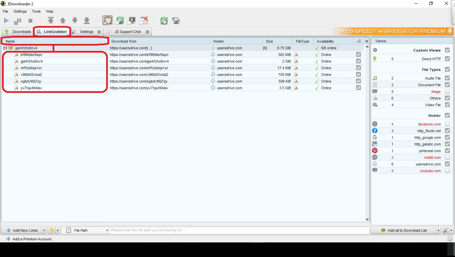Viewport: 455px width, 257px height.
Task: Click the Add New Links button
Action: [22, 230]
